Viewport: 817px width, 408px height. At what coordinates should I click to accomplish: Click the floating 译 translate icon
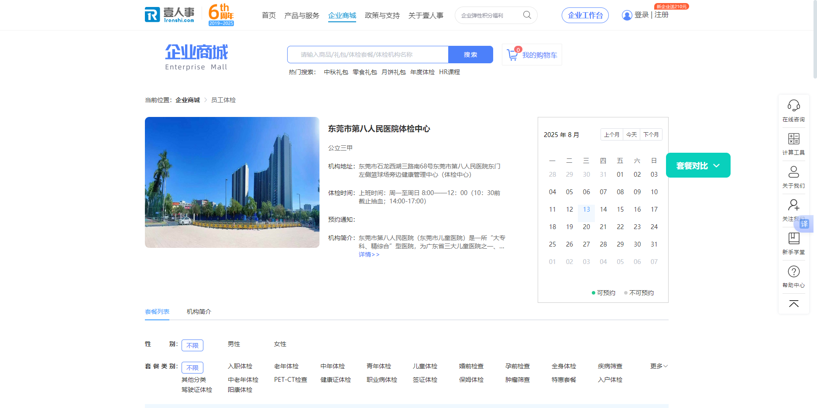[804, 224]
